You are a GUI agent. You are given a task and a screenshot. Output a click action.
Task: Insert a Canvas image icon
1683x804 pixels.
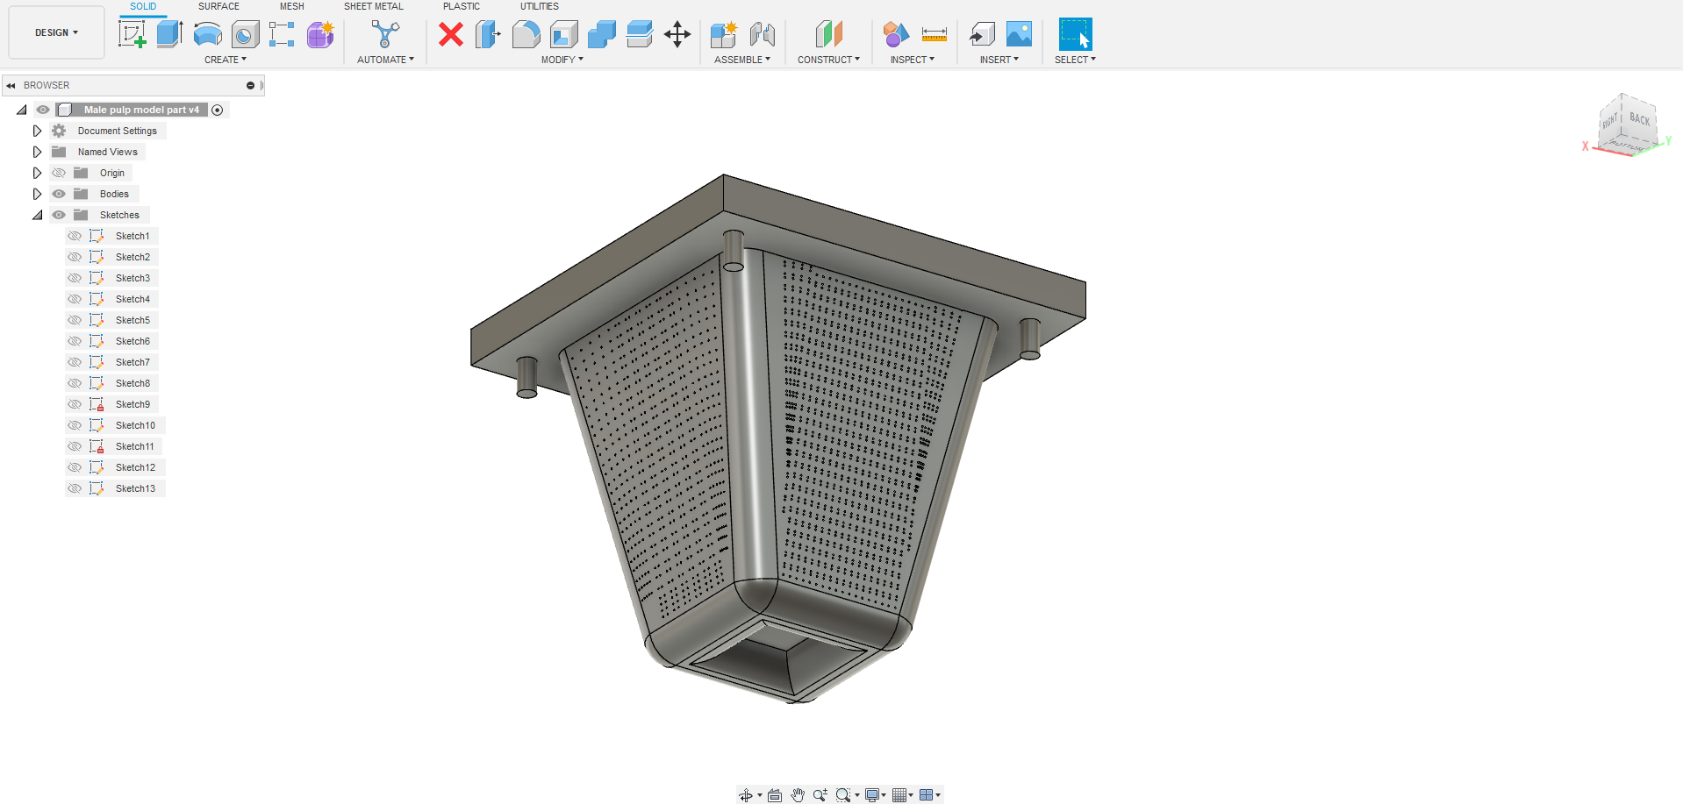click(1019, 34)
